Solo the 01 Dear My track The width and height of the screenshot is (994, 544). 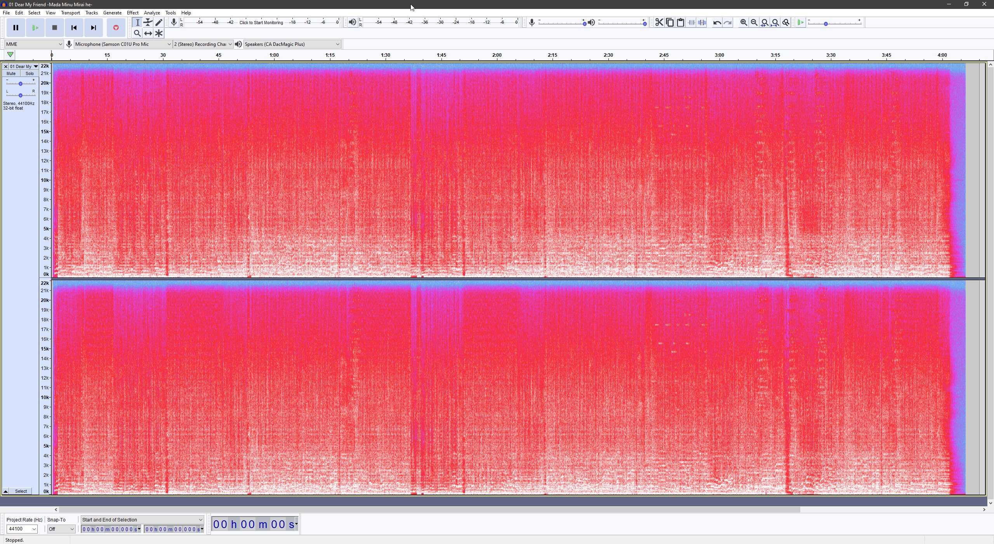30,73
